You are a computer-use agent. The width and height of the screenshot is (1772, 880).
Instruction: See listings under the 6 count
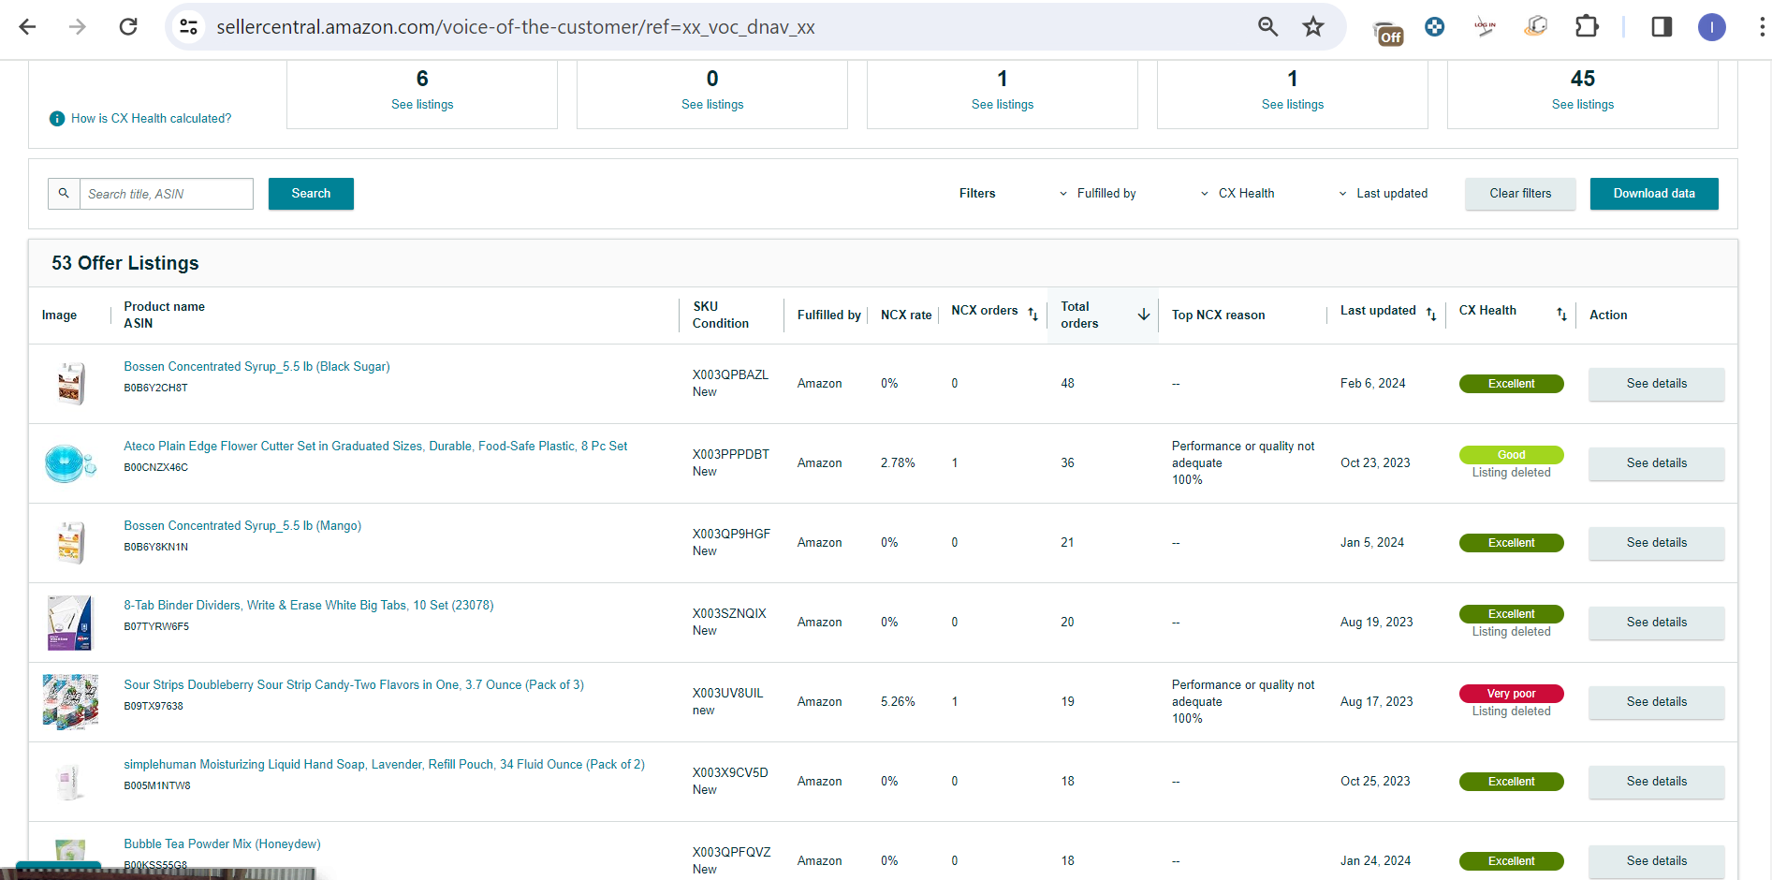coord(422,105)
